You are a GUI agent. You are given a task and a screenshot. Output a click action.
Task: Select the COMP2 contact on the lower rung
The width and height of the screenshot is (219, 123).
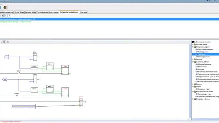click(17, 95)
